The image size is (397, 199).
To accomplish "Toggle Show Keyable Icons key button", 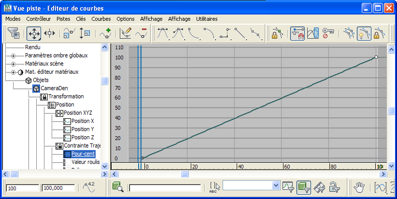I will pos(328,33).
